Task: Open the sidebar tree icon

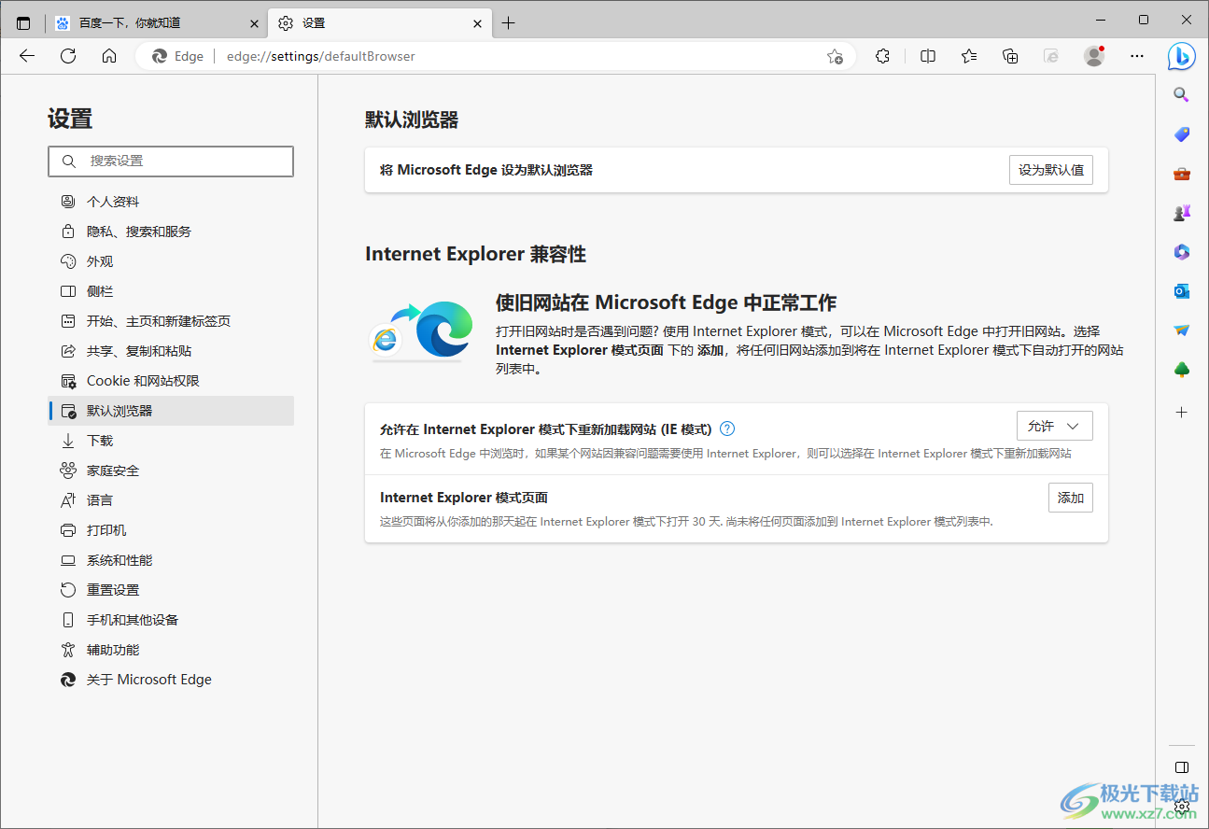Action: [x=1182, y=370]
